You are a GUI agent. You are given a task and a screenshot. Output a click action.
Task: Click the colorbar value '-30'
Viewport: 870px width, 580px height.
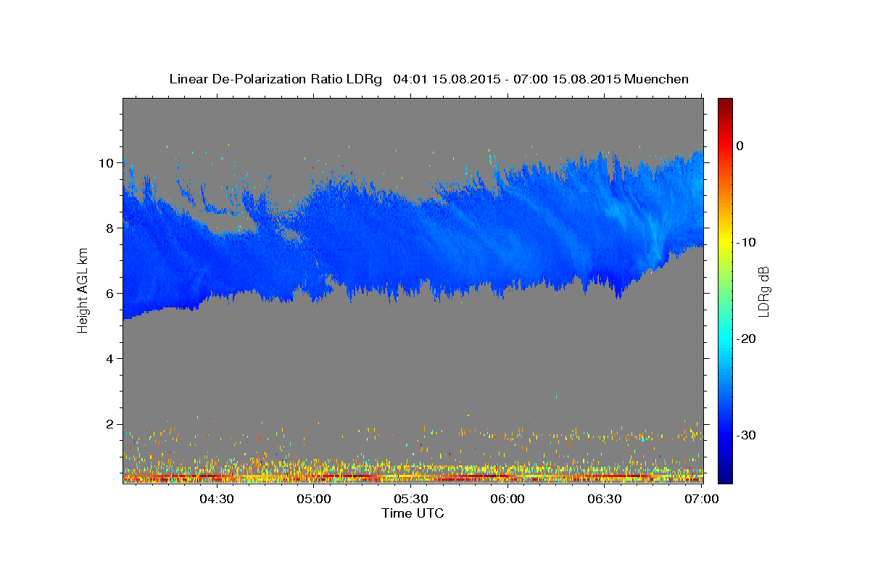(746, 435)
